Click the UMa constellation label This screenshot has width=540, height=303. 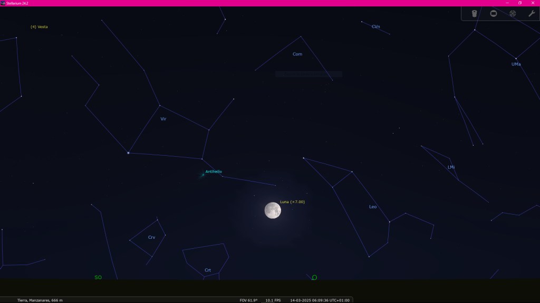click(516, 64)
